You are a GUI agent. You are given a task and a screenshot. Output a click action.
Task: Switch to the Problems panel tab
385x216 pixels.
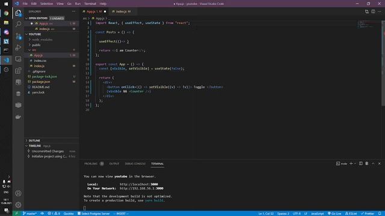point(91,164)
